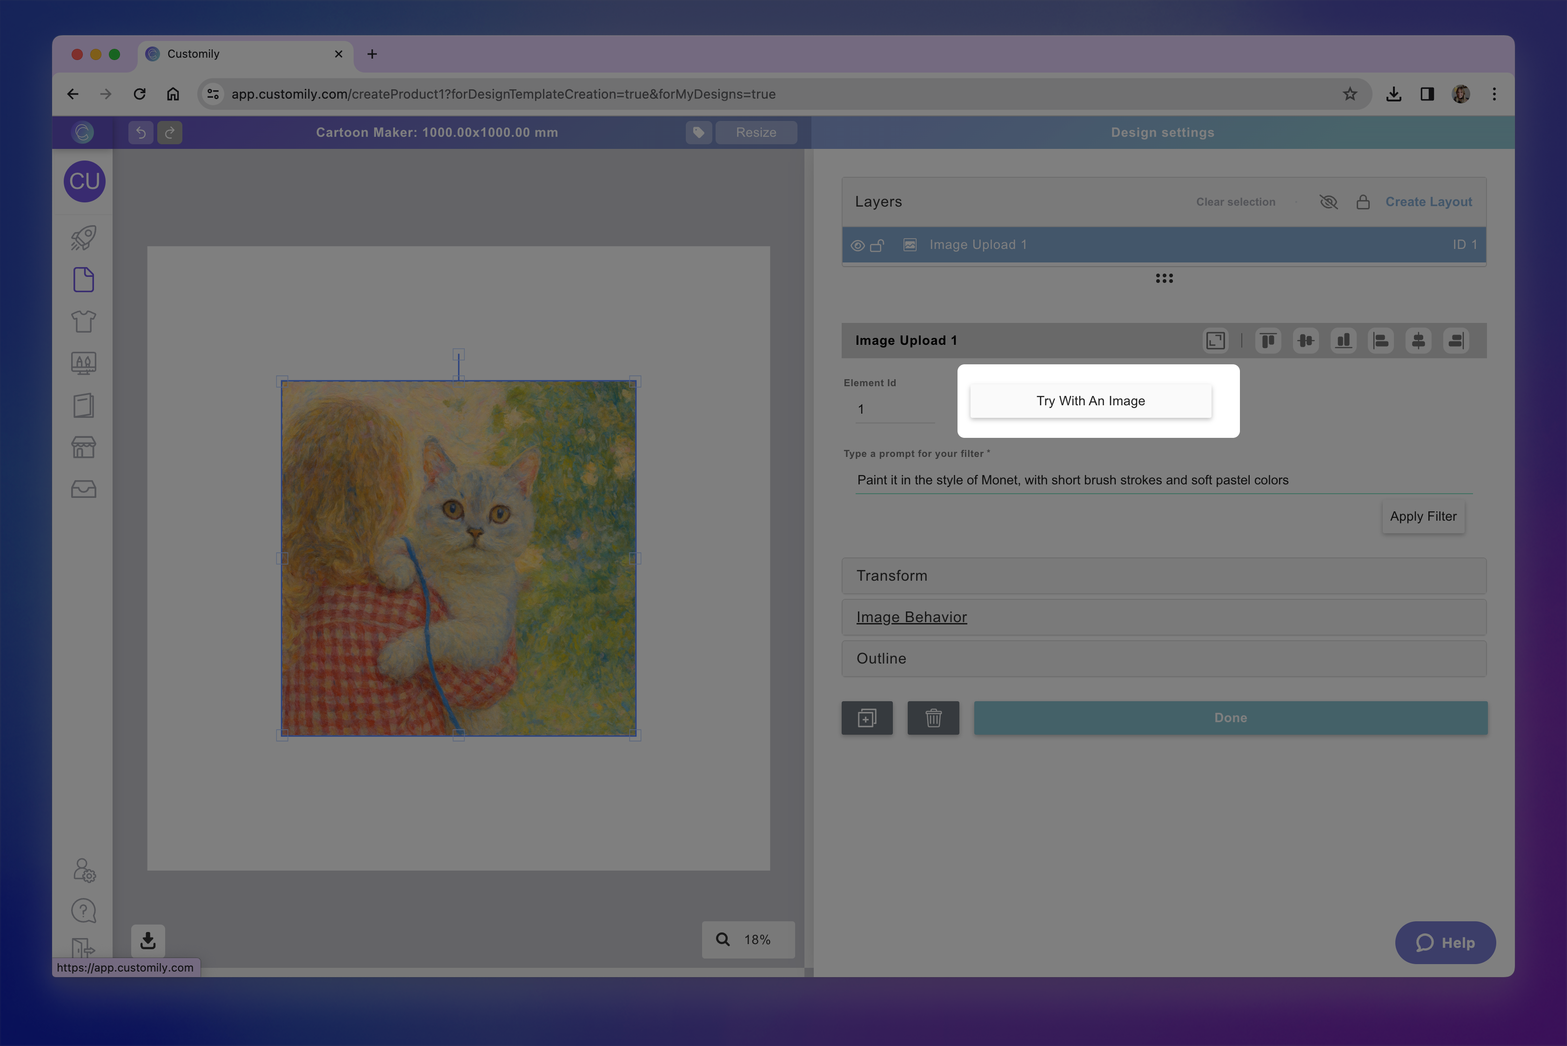Align element to bottom edge
The width and height of the screenshot is (1567, 1046).
(x=1344, y=340)
